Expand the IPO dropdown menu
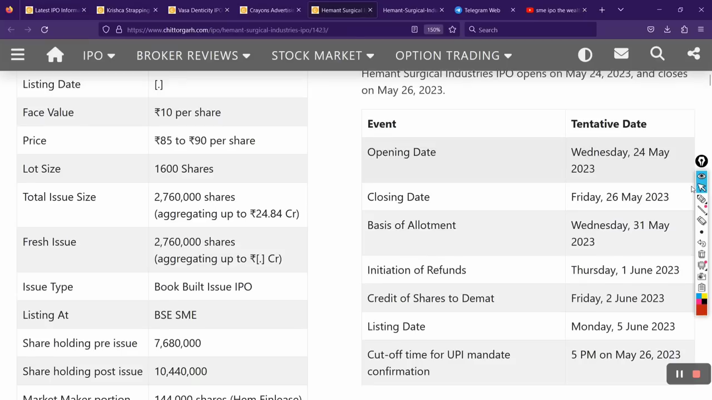712x400 pixels. click(98, 56)
